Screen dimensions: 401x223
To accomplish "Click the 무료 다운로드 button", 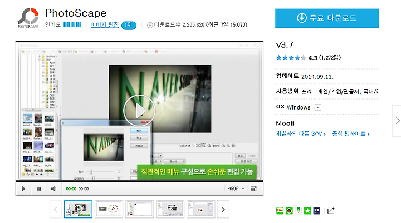I will [327, 18].
